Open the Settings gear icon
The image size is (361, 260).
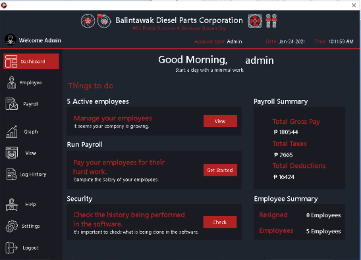point(11,226)
